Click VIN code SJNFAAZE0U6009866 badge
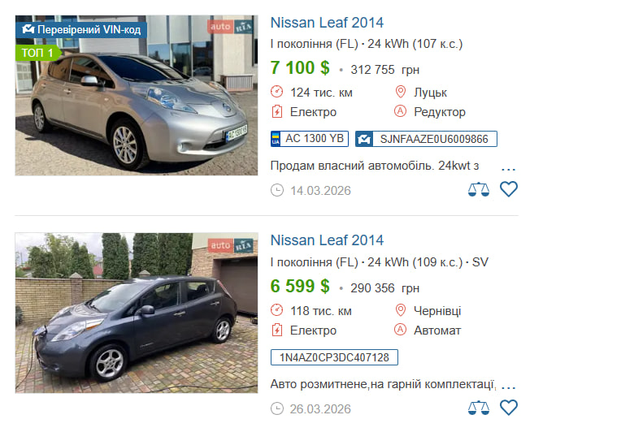The image size is (634, 432). (426, 139)
